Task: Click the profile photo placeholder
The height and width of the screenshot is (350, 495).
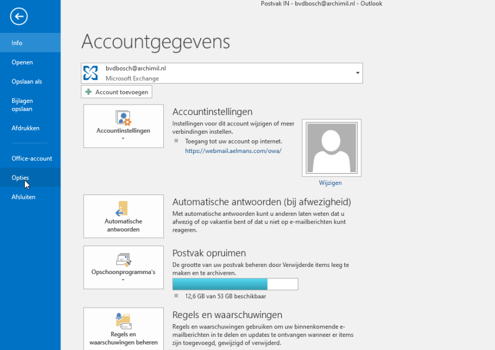Action: [332, 148]
